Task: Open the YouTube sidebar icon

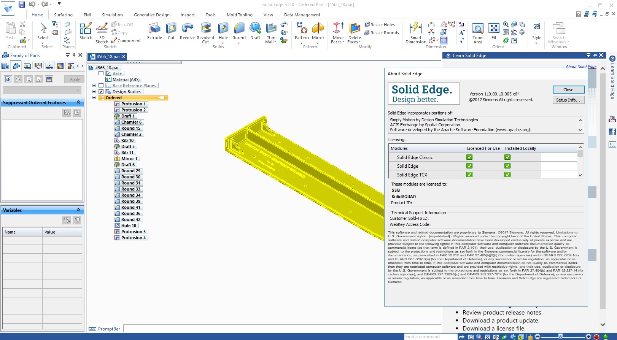Action: click(x=612, y=119)
